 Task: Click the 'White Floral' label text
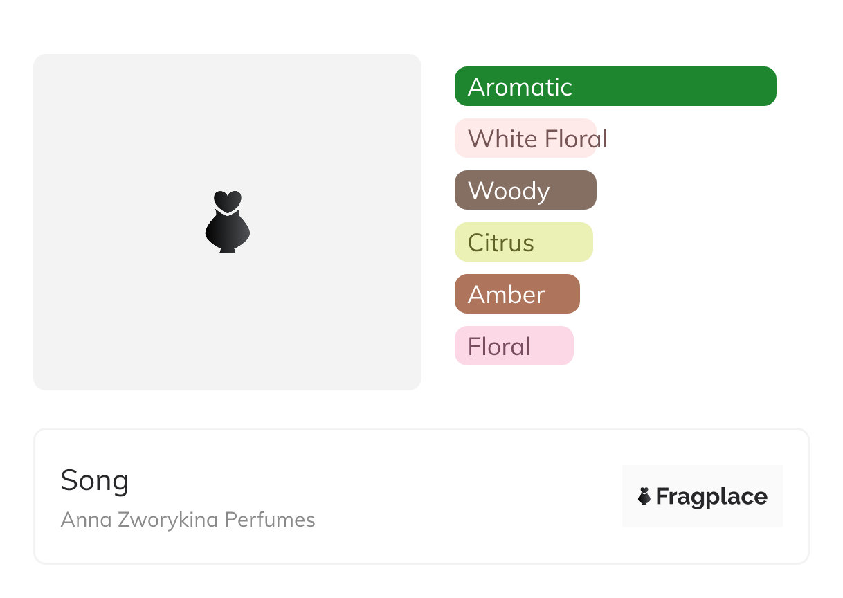(x=538, y=139)
